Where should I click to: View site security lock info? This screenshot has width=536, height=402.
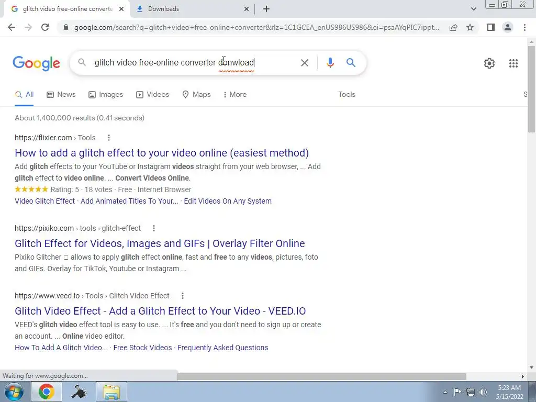pos(66,27)
